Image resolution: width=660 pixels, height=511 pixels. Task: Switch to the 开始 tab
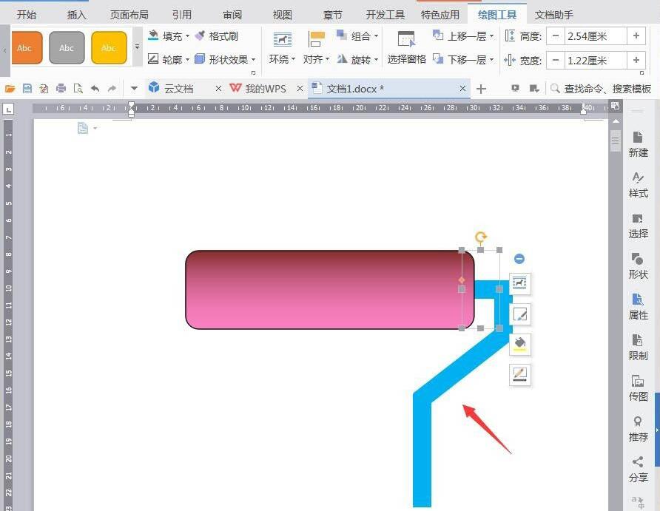27,15
